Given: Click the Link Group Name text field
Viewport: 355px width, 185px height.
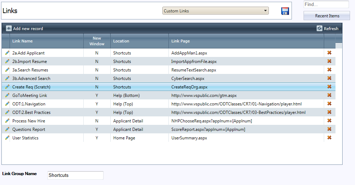Looking at the screenshot, I should (75, 175).
